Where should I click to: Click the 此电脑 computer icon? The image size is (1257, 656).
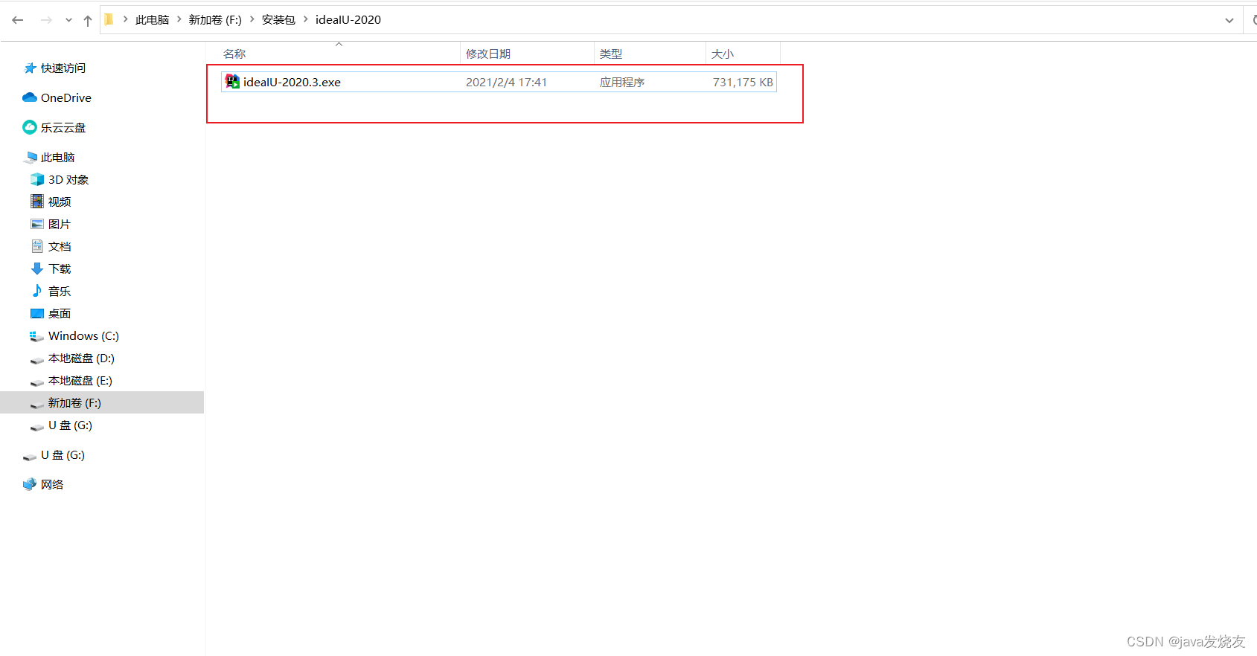tap(31, 157)
